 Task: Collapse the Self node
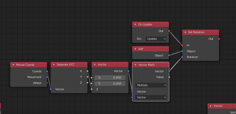pos(135,49)
